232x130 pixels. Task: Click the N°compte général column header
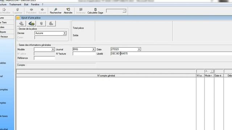tap(106, 75)
